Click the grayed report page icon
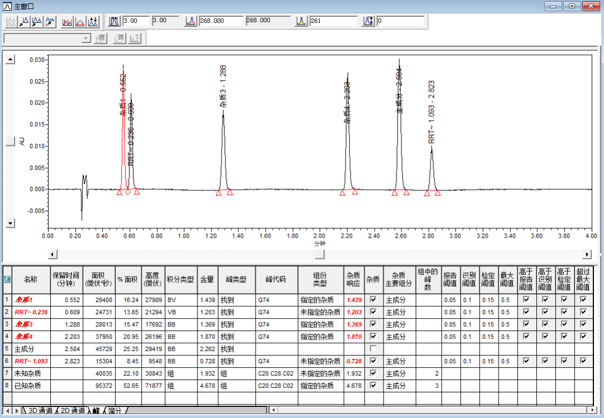Screen dimensions: 604x418 [120, 39]
